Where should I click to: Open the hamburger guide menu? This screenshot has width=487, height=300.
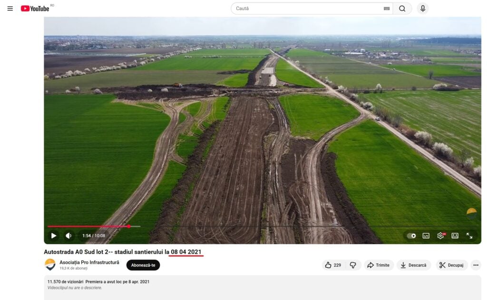(10, 9)
